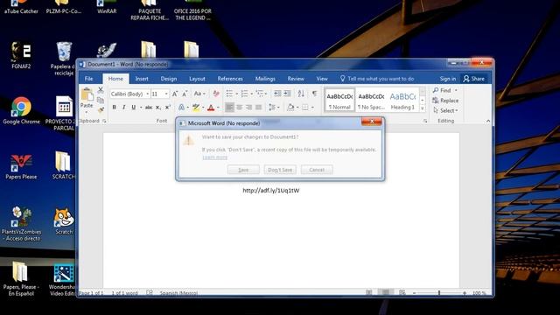The height and width of the screenshot is (315, 560).
Task: Expand the Paste options arrow
Action: [x=87, y=113]
